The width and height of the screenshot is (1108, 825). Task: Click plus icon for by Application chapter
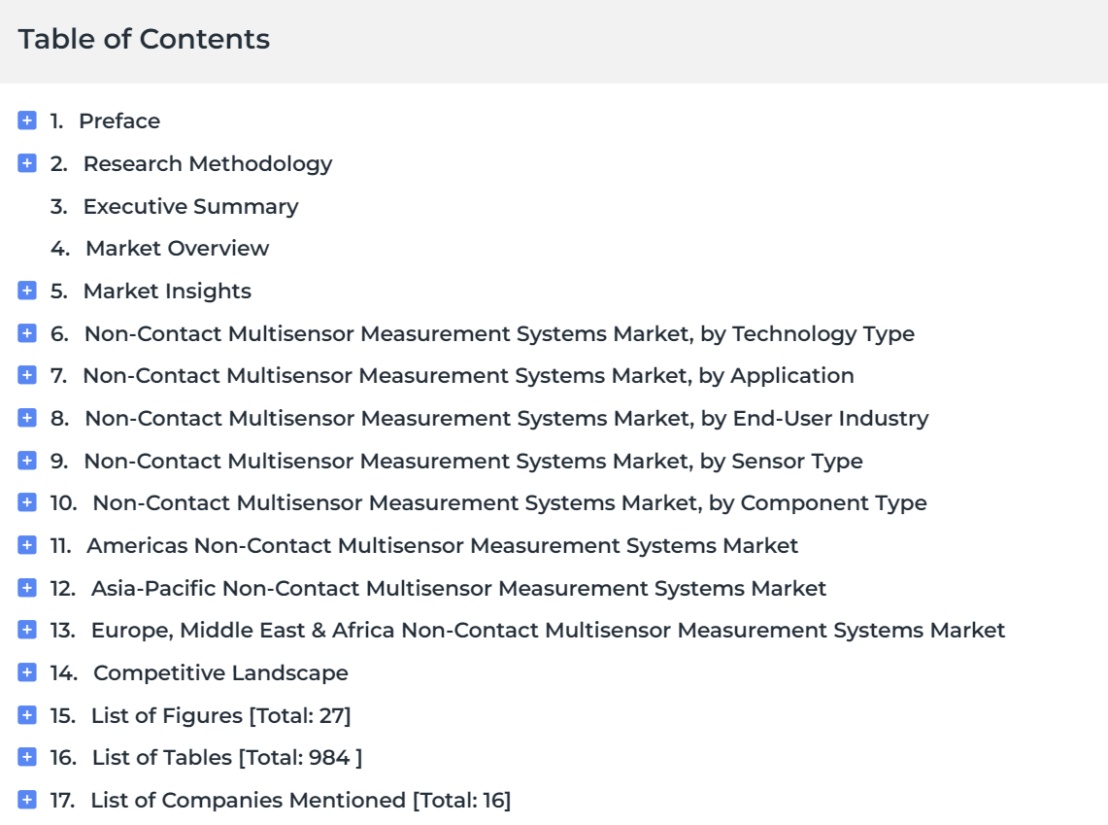pyautogui.click(x=27, y=375)
